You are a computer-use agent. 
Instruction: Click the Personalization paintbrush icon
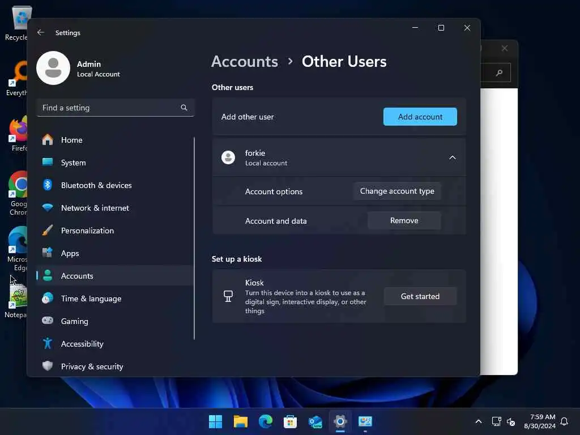[x=48, y=230]
